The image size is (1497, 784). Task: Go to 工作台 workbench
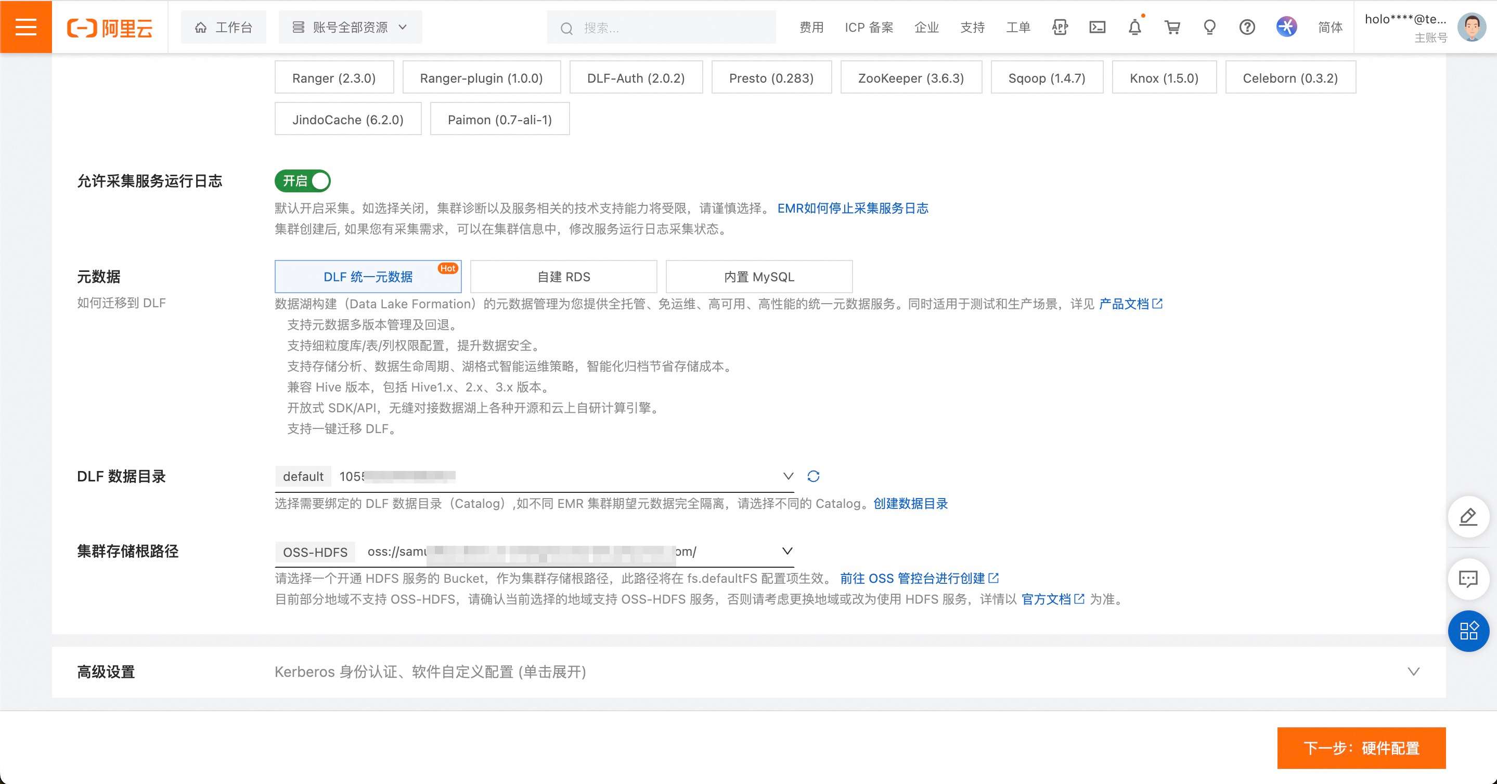(x=223, y=28)
